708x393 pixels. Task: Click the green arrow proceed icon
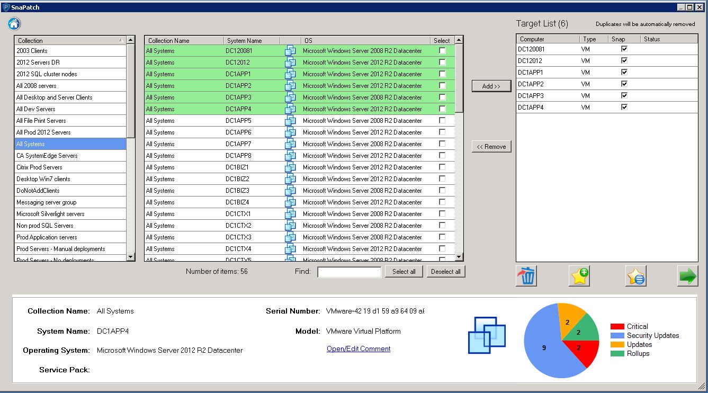coord(687,276)
